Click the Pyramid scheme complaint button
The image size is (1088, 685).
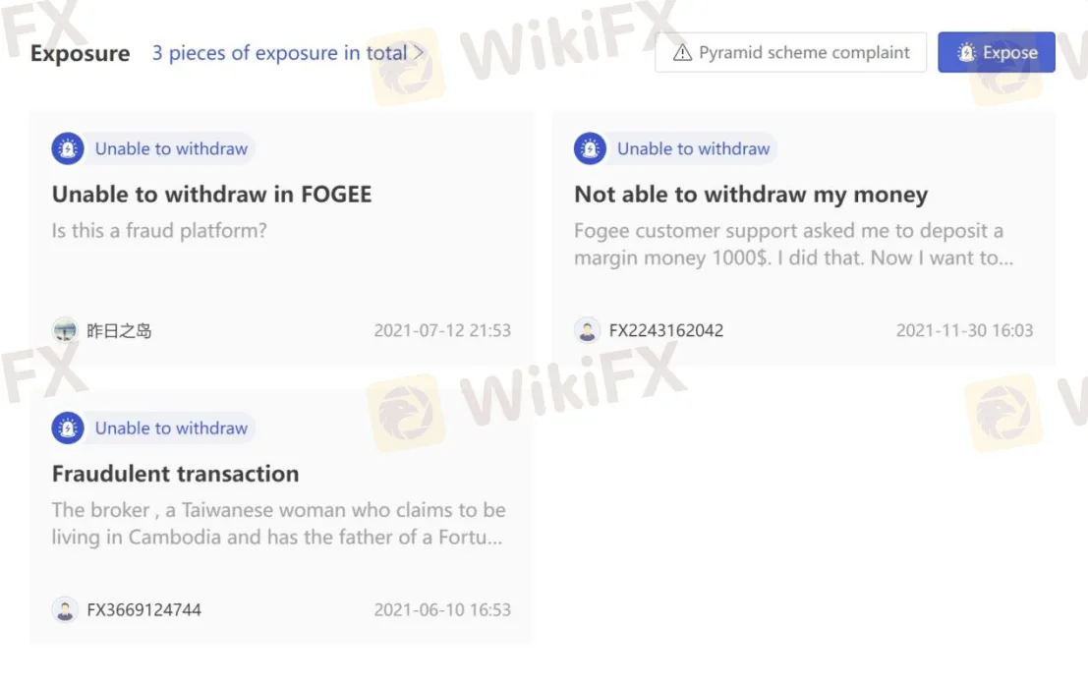click(x=790, y=52)
